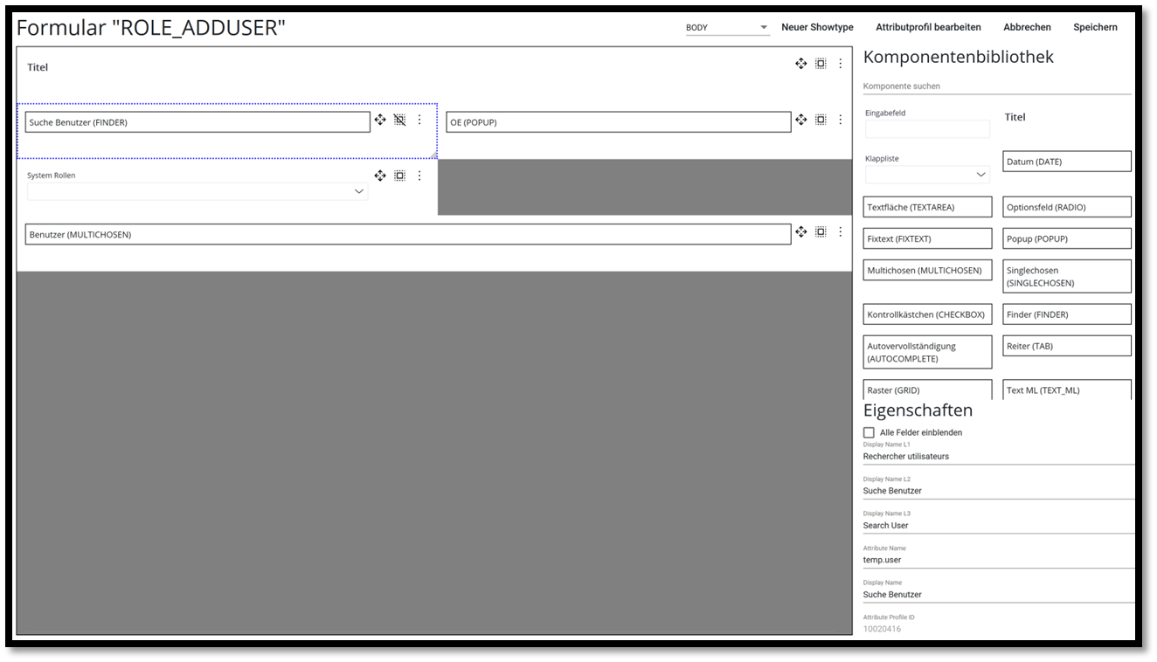Open the BODY showtype dropdown
Image resolution: width=1157 pixels, height=662 pixels.
click(x=727, y=28)
